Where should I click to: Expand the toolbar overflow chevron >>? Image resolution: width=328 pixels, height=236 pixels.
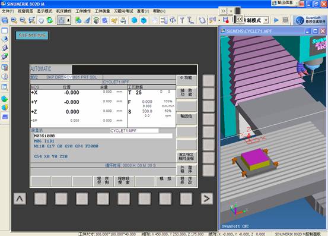[223, 11]
